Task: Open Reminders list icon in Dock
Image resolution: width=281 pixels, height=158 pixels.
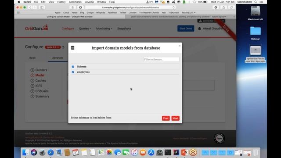Action: click(92, 152)
